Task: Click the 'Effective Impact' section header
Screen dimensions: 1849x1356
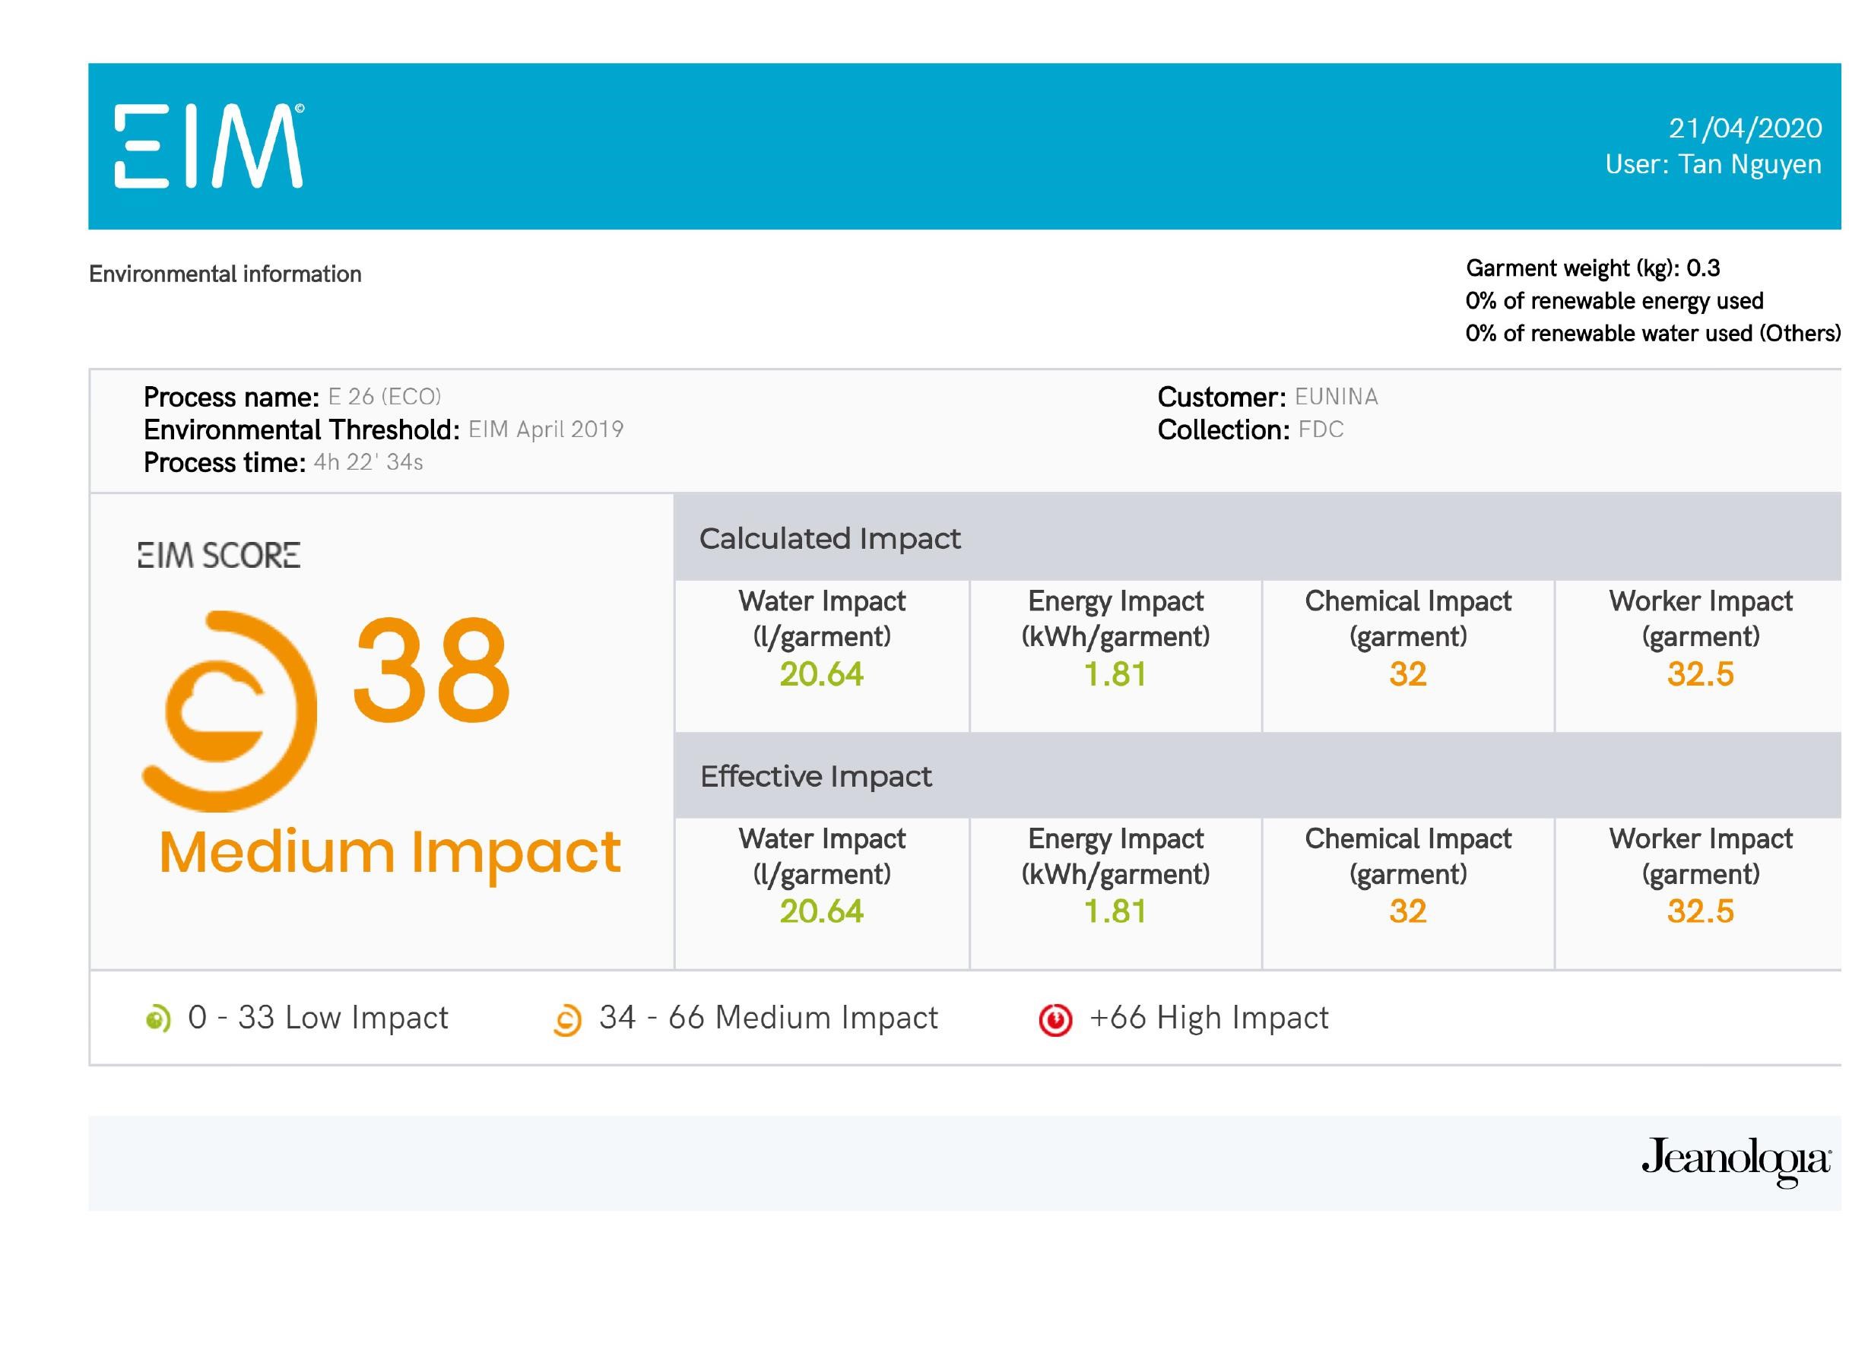Action: (x=815, y=777)
